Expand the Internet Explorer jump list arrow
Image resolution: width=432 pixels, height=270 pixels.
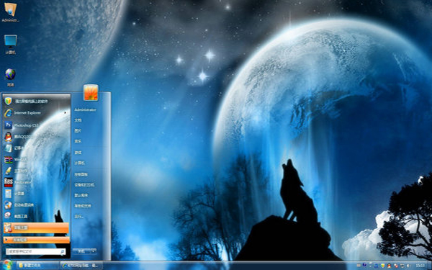click(66, 113)
